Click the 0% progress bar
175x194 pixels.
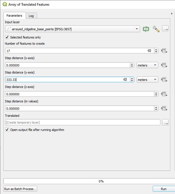[x=89, y=181]
